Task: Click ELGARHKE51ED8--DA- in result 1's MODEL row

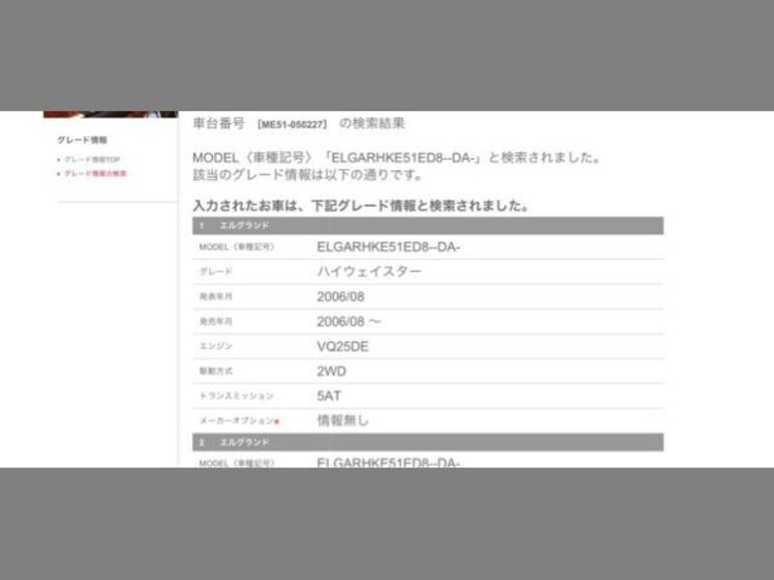Action: [x=389, y=247]
